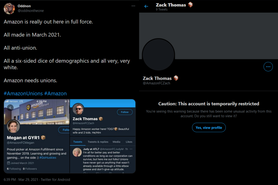Viewport: 278px width, 185px height.
Task: Open Zack Thomas profile options ellipsis button
Action: 268,67
